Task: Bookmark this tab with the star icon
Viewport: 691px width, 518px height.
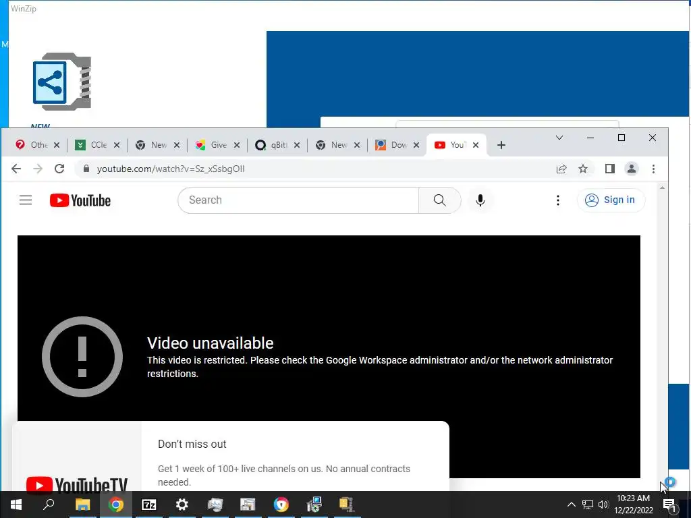Action: [x=583, y=169]
